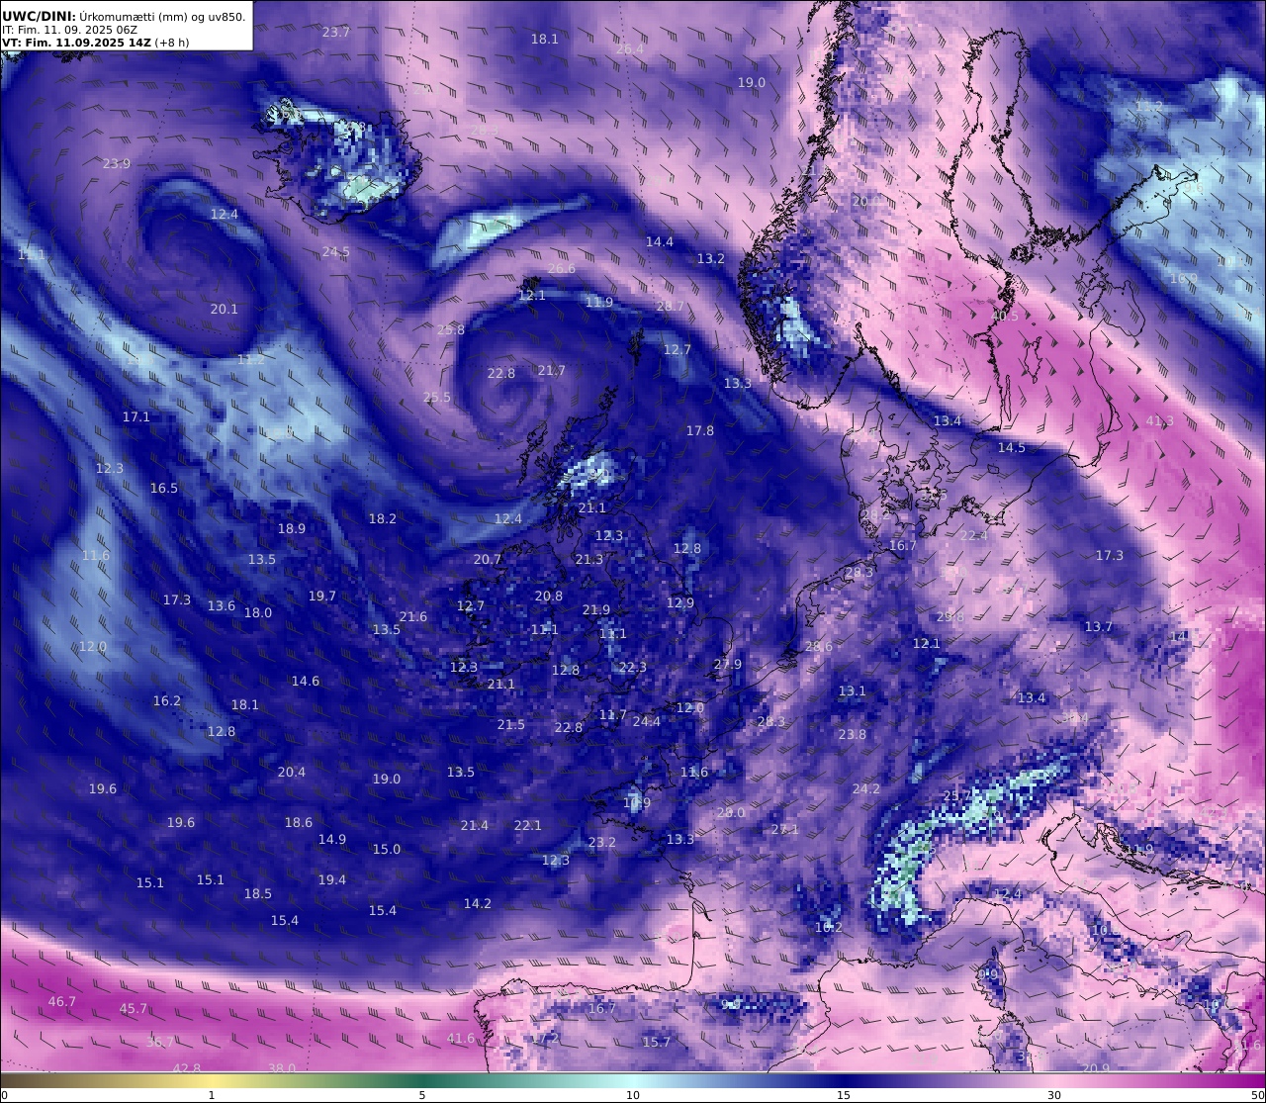
Task: Click the 13.1 map value
Action: click(853, 690)
